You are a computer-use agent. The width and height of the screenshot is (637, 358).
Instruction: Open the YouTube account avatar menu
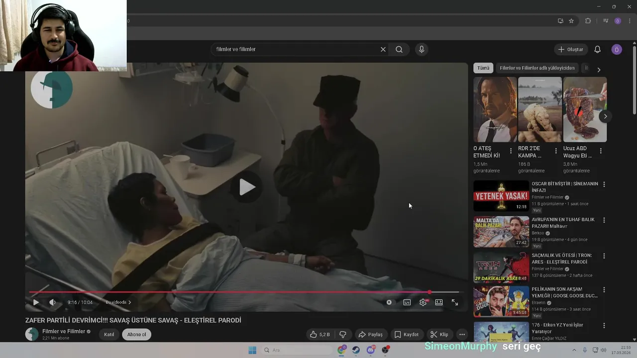(617, 49)
